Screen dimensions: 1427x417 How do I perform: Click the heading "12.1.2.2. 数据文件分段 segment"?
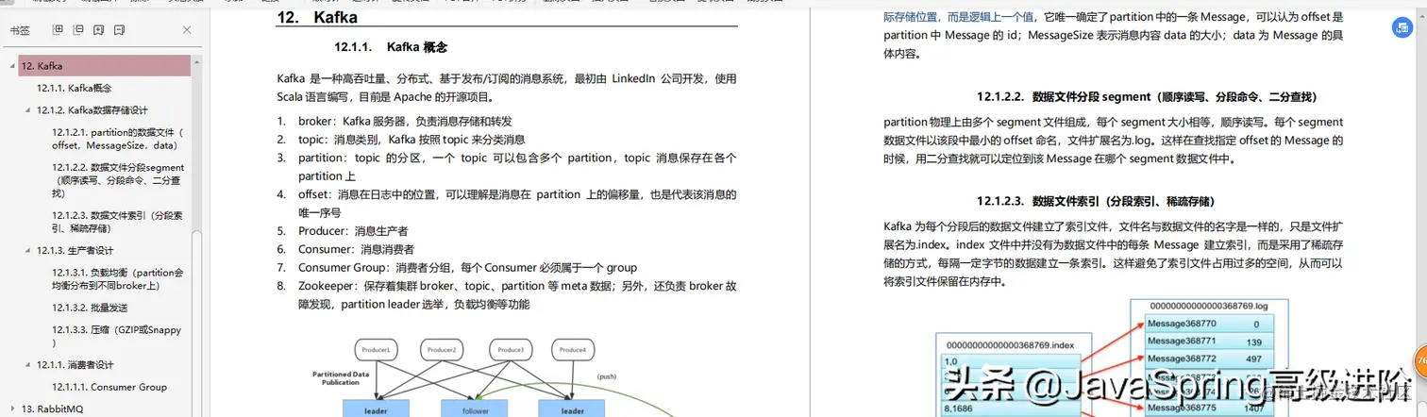[1147, 96]
